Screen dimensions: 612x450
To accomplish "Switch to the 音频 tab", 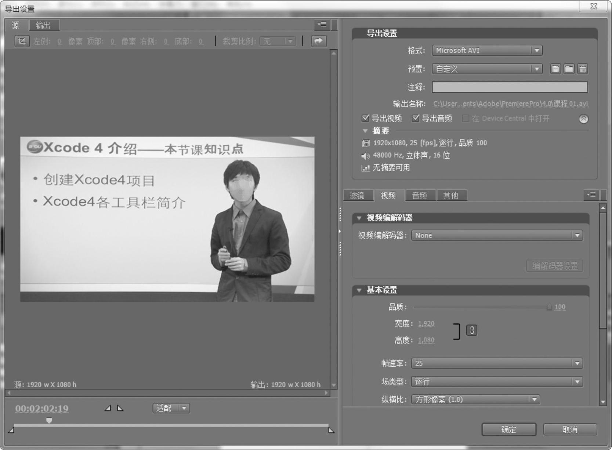I will [x=420, y=196].
